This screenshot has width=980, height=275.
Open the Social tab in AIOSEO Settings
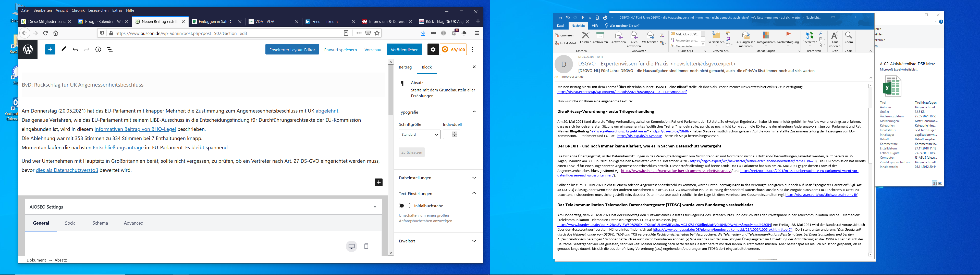pyautogui.click(x=71, y=223)
